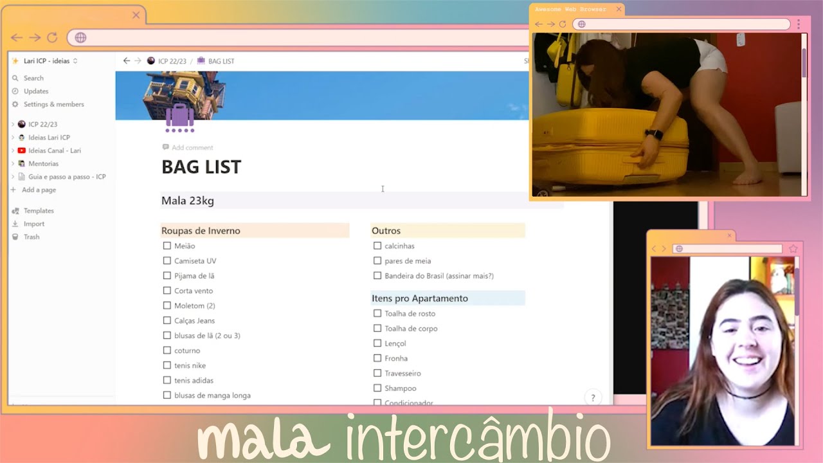Expand the ICP 22/23 page in sidebar
The width and height of the screenshot is (823, 463).
click(x=13, y=124)
